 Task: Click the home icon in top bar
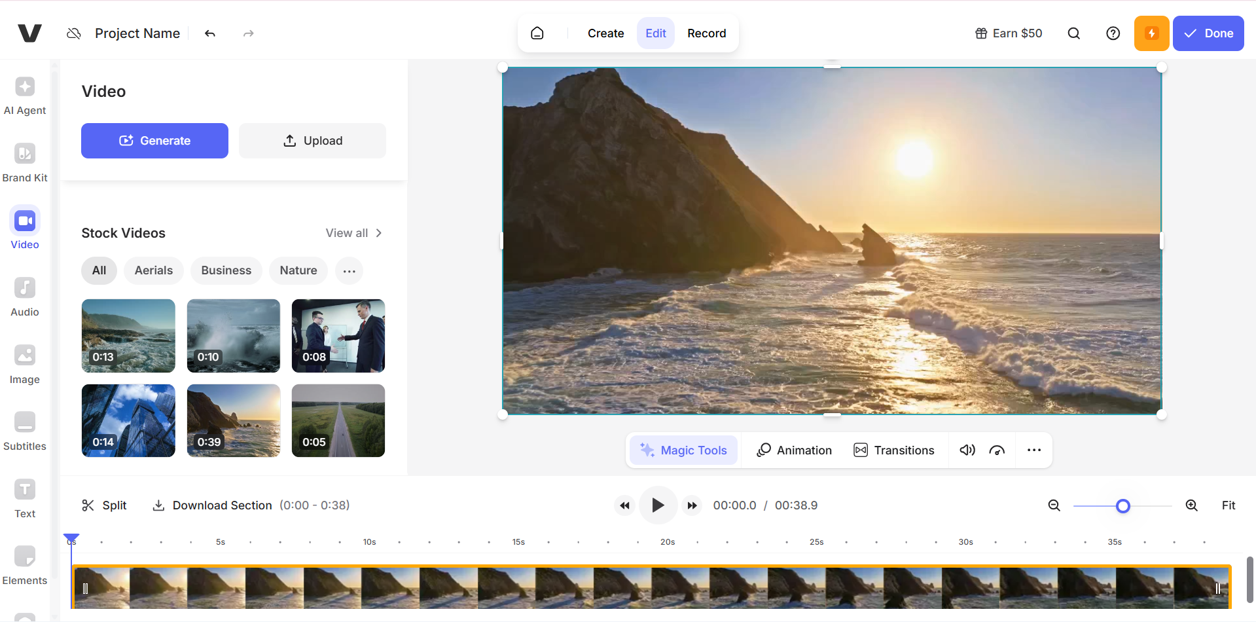537,33
